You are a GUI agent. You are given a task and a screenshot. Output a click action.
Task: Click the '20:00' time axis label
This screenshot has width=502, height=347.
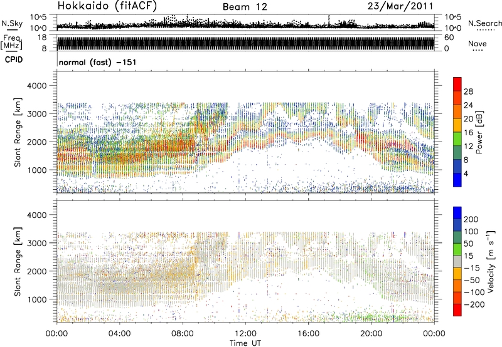click(x=371, y=334)
